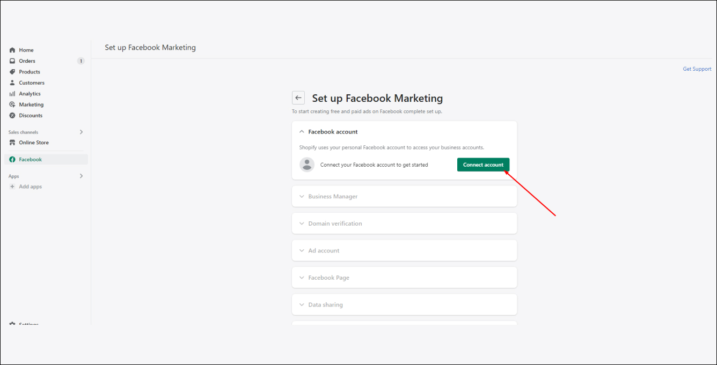Viewport: 717px width, 365px height.
Task: Click the Sales channels section label
Action: tap(23, 132)
